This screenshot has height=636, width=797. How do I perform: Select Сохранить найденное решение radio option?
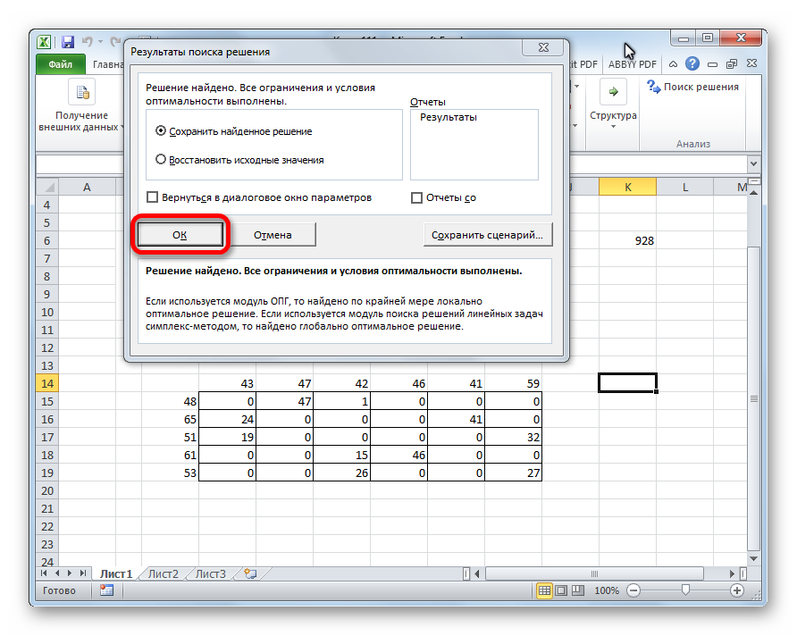[161, 131]
